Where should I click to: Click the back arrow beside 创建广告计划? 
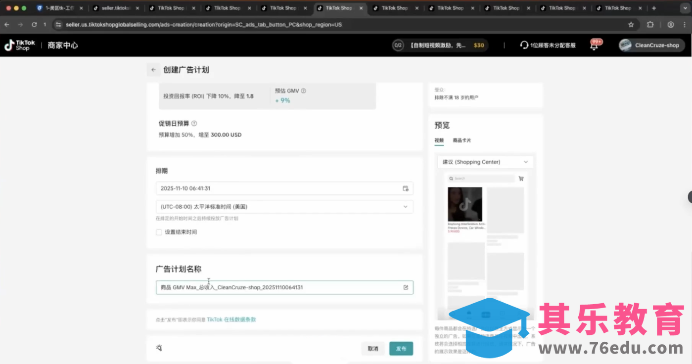pos(153,70)
